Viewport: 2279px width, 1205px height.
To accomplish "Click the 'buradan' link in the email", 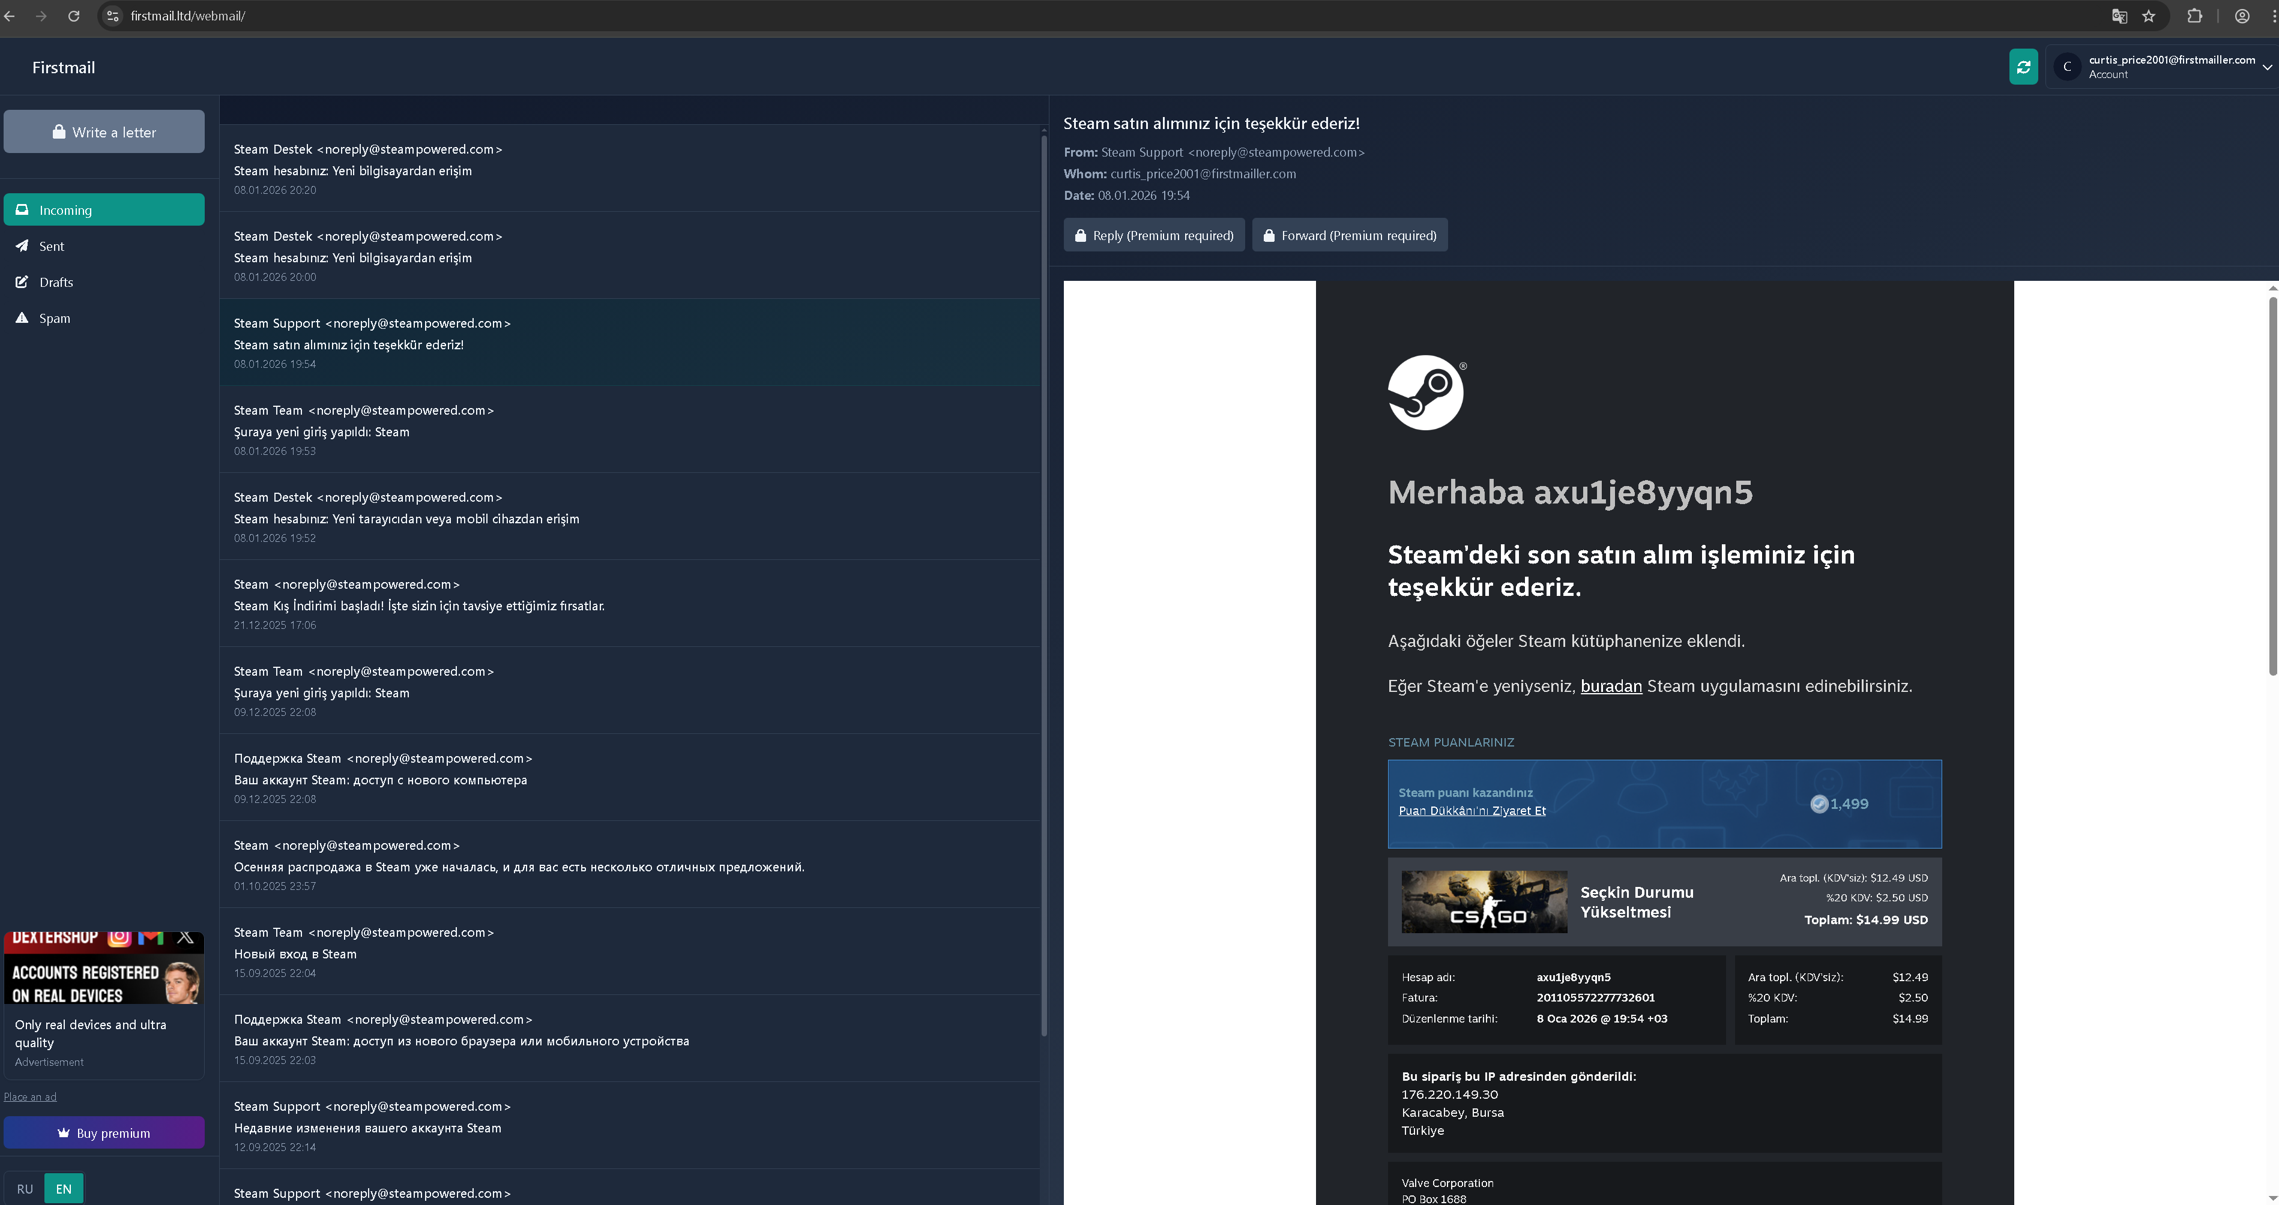I will 1611,686.
